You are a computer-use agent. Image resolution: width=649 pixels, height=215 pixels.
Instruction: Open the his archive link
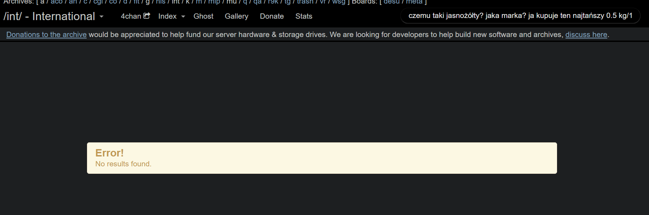tap(161, 2)
